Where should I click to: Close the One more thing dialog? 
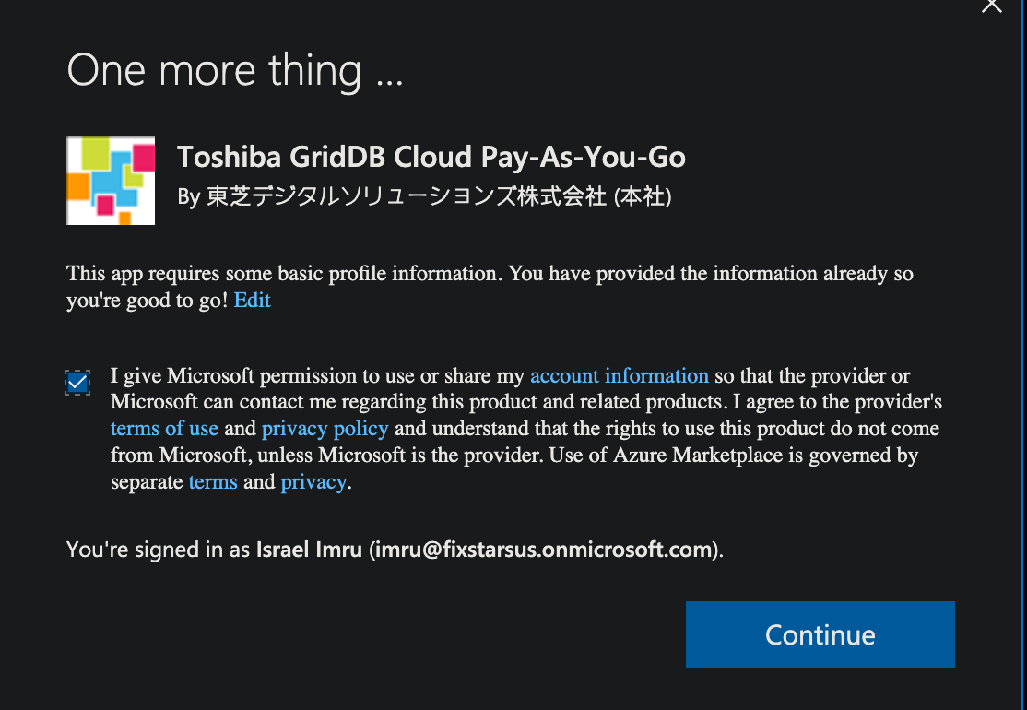click(x=991, y=6)
